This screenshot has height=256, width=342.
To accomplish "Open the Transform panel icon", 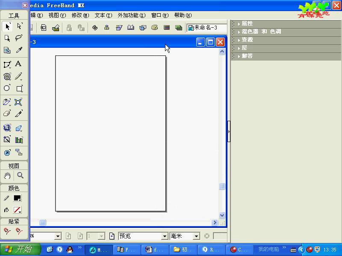I will coord(119,28).
